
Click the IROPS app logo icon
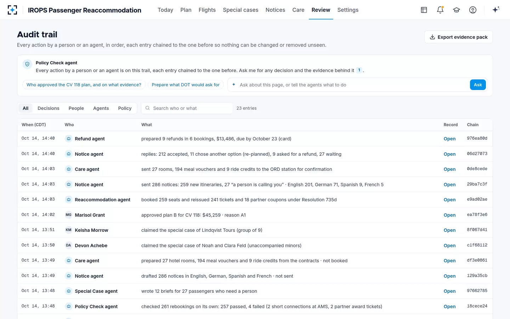pyautogui.click(x=12, y=10)
